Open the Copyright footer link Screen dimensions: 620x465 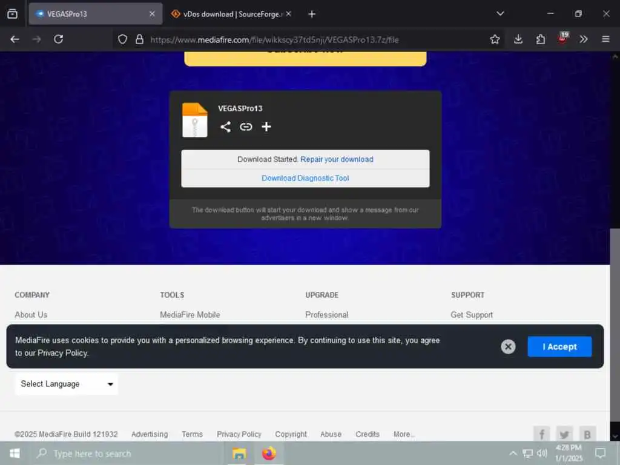click(x=291, y=434)
